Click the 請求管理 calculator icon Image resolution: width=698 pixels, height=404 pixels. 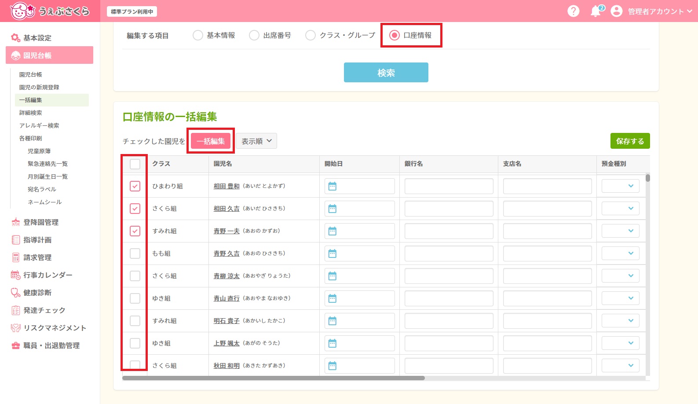tap(15, 257)
